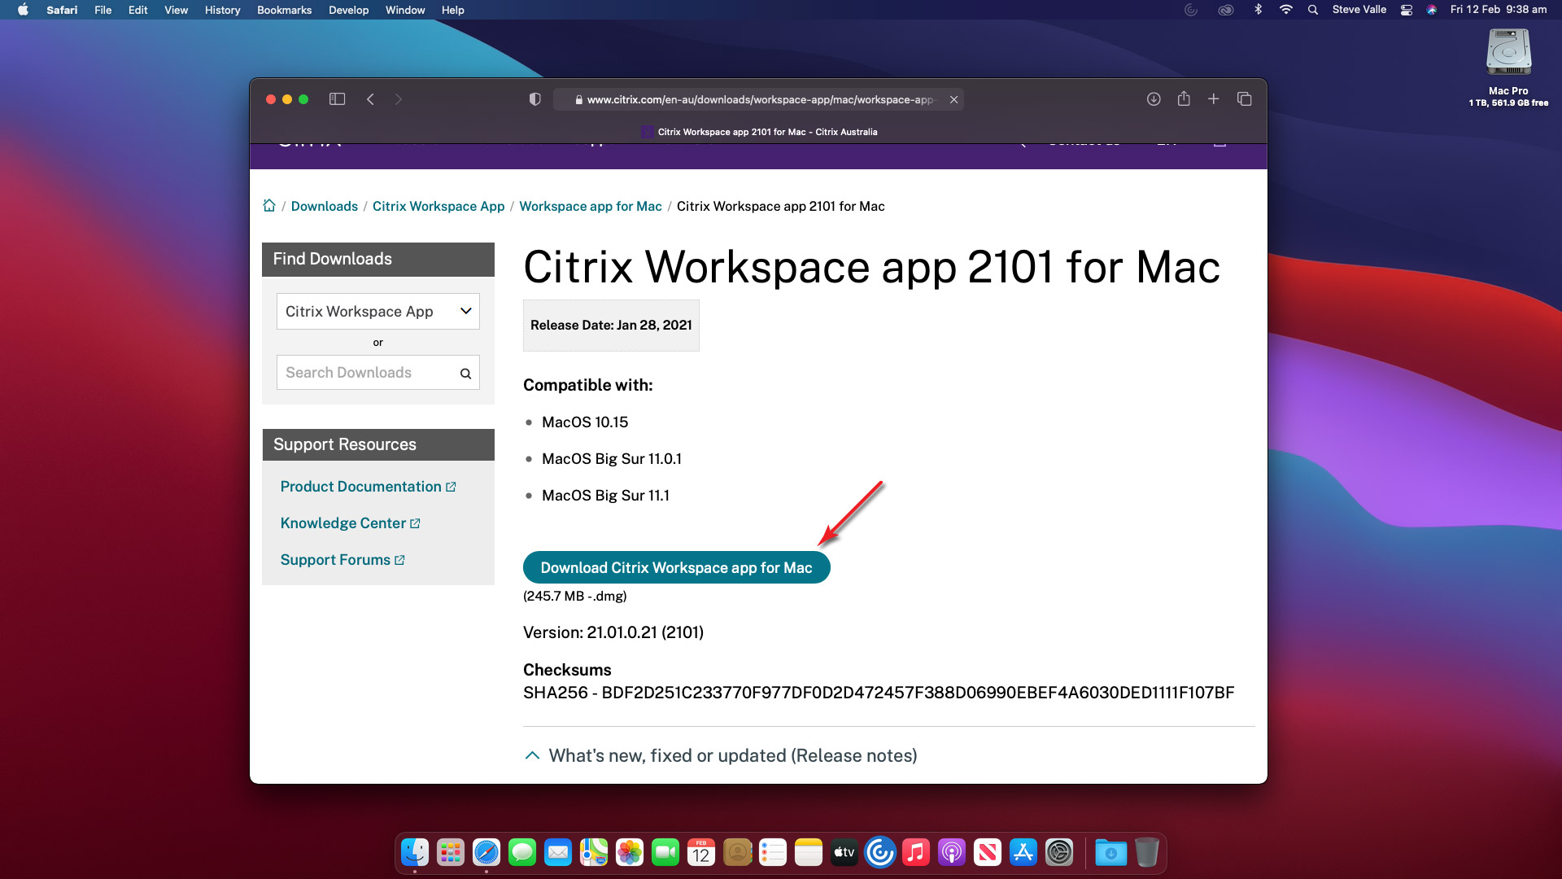This screenshot has width=1562, height=879.
Task: Show the Safari downloads list
Action: tap(1153, 99)
